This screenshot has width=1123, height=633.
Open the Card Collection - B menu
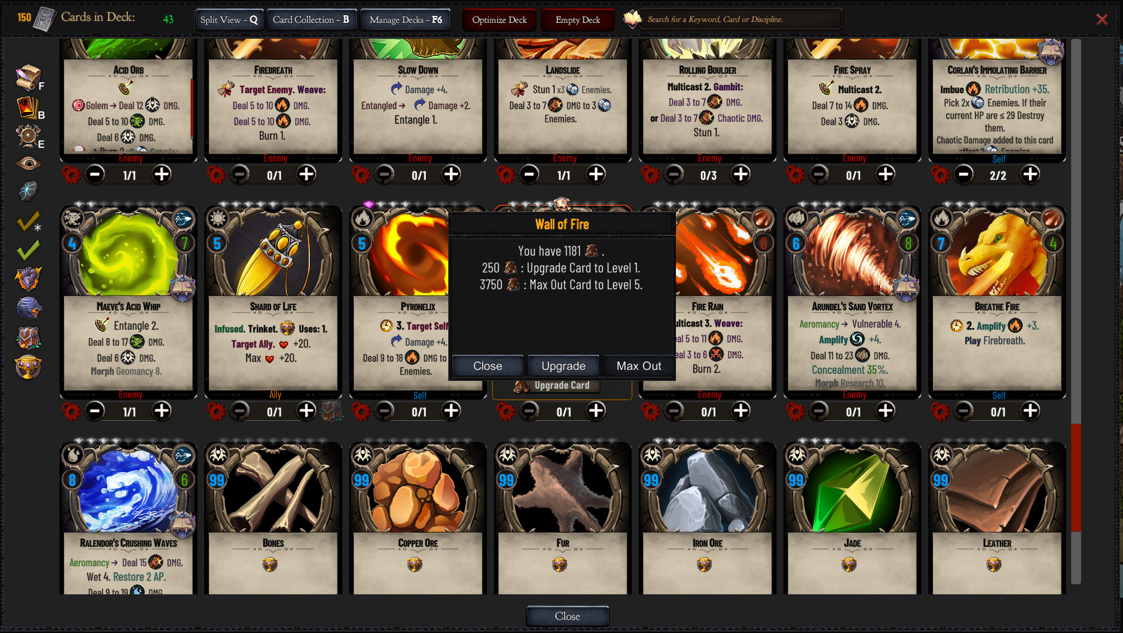(311, 20)
